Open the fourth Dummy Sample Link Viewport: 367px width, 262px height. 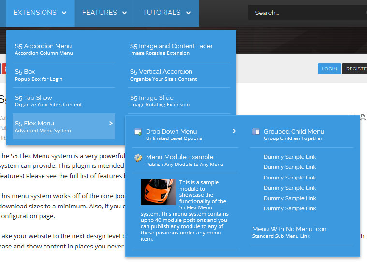tap(290, 188)
